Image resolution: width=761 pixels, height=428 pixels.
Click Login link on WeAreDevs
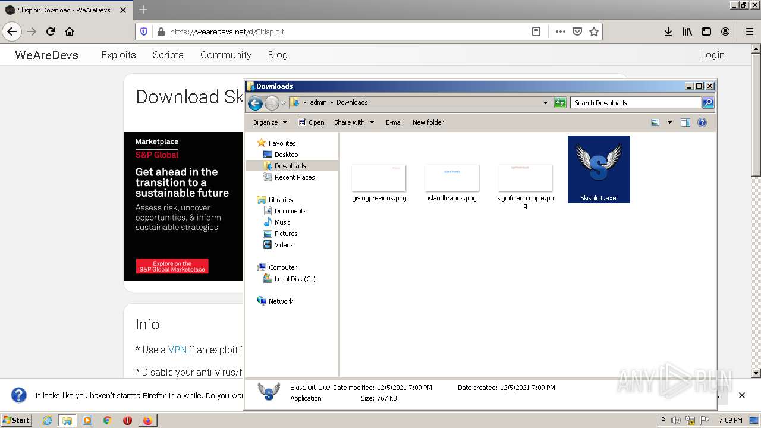click(712, 55)
